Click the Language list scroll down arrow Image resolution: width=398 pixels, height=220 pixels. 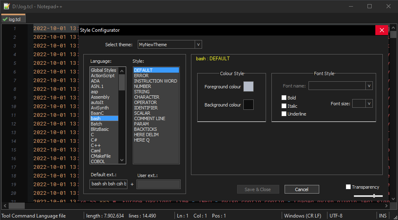point(122,160)
